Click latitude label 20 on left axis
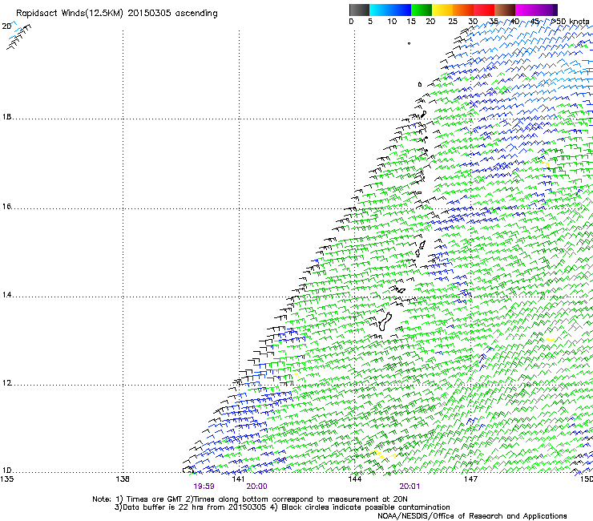 6,26
